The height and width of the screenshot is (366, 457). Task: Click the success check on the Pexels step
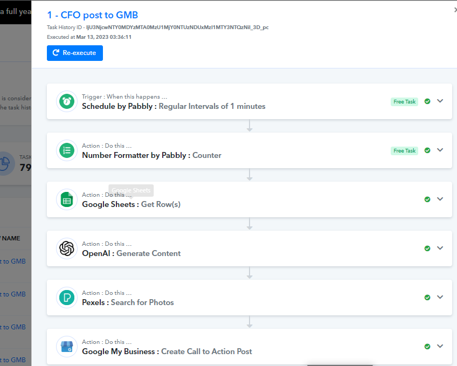[427, 298]
